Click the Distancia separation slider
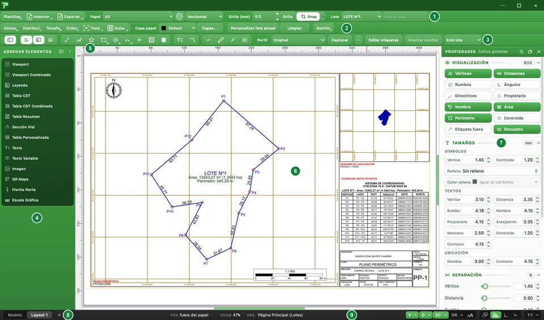 [x=496, y=298]
